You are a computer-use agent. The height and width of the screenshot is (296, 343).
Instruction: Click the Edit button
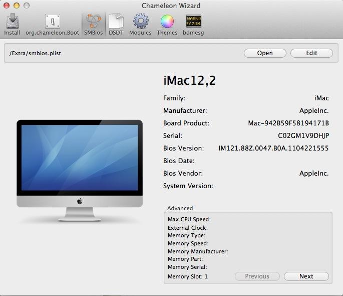tap(311, 53)
